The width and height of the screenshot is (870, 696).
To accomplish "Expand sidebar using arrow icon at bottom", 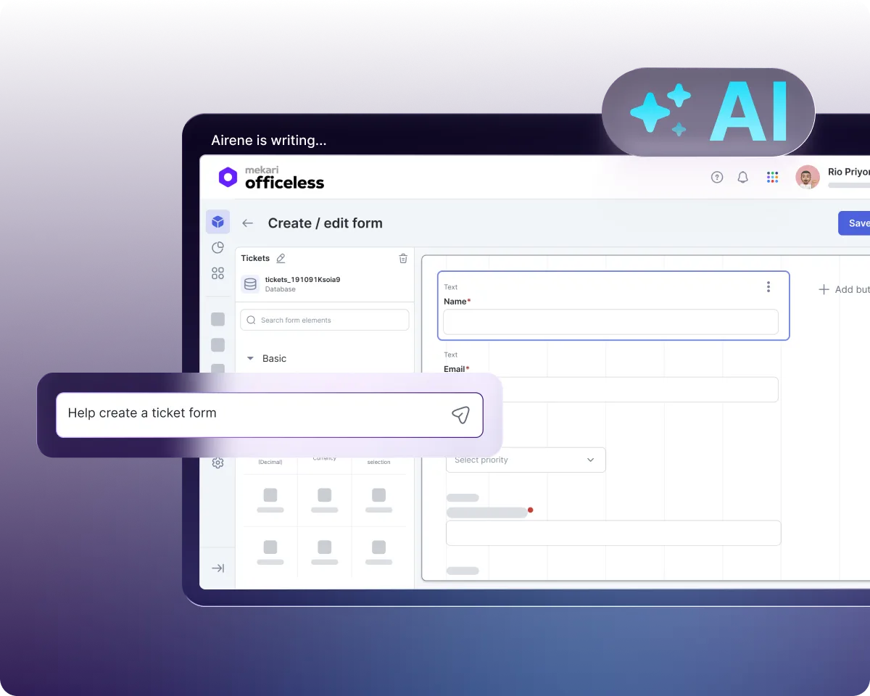I will [217, 568].
